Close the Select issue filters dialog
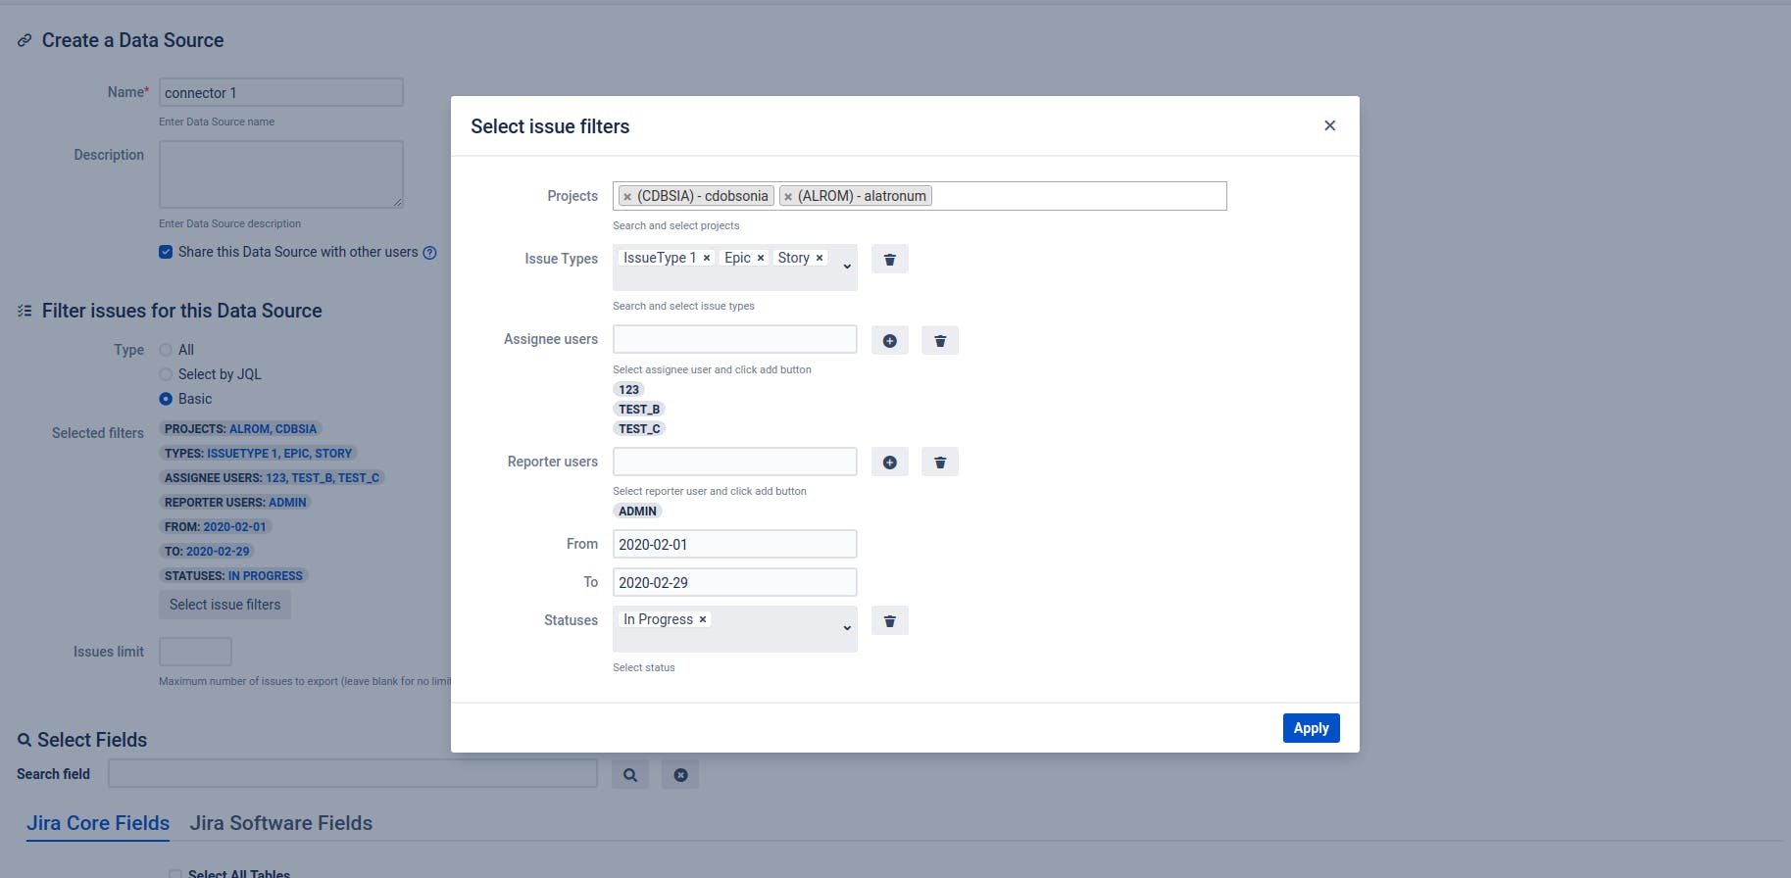 (x=1329, y=125)
